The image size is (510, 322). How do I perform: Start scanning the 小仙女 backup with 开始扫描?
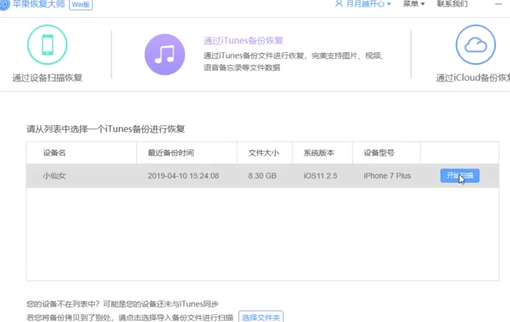coord(460,176)
